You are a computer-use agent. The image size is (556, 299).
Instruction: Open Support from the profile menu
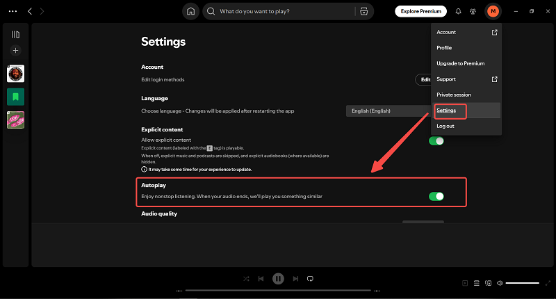[x=466, y=79]
